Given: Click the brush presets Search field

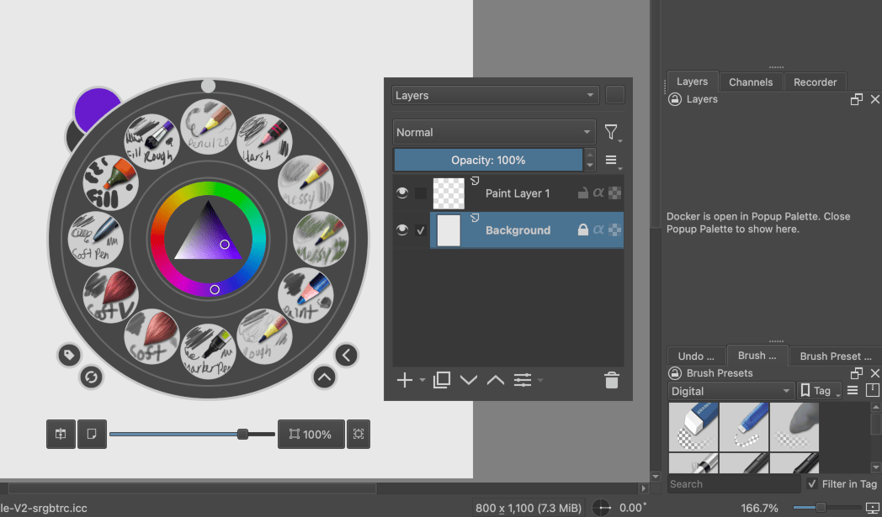Looking at the screenshot, I should click(x=734, y=484).
